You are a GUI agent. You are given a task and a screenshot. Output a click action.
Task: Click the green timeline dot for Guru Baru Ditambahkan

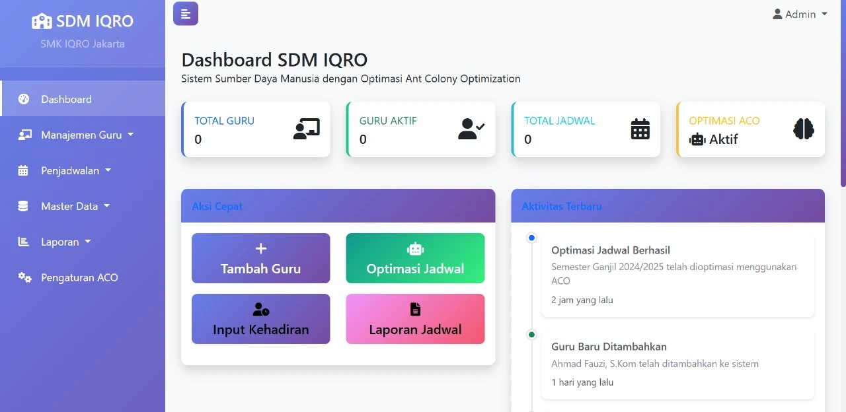(x=532, y=335)
